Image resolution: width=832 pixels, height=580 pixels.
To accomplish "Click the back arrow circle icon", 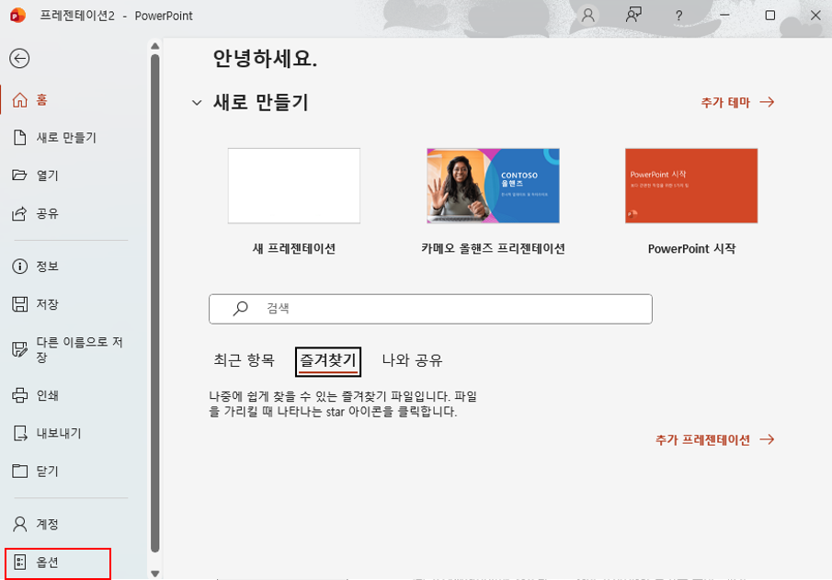I will (19, 59).
